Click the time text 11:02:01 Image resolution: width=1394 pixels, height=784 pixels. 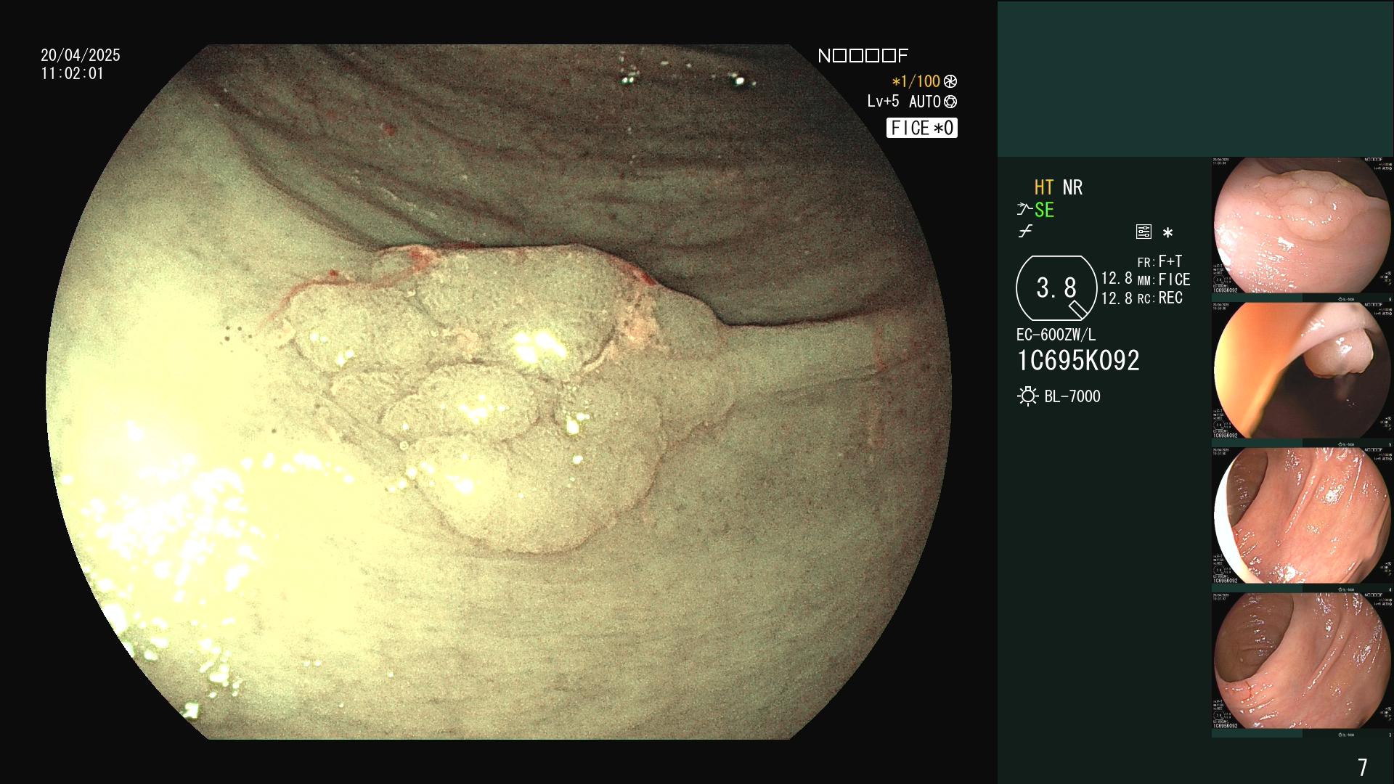[73, 73]
